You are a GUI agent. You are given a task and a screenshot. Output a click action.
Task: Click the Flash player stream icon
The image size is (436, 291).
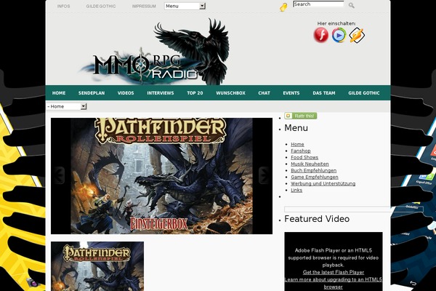pyautogui.click(x=321, y=35)
